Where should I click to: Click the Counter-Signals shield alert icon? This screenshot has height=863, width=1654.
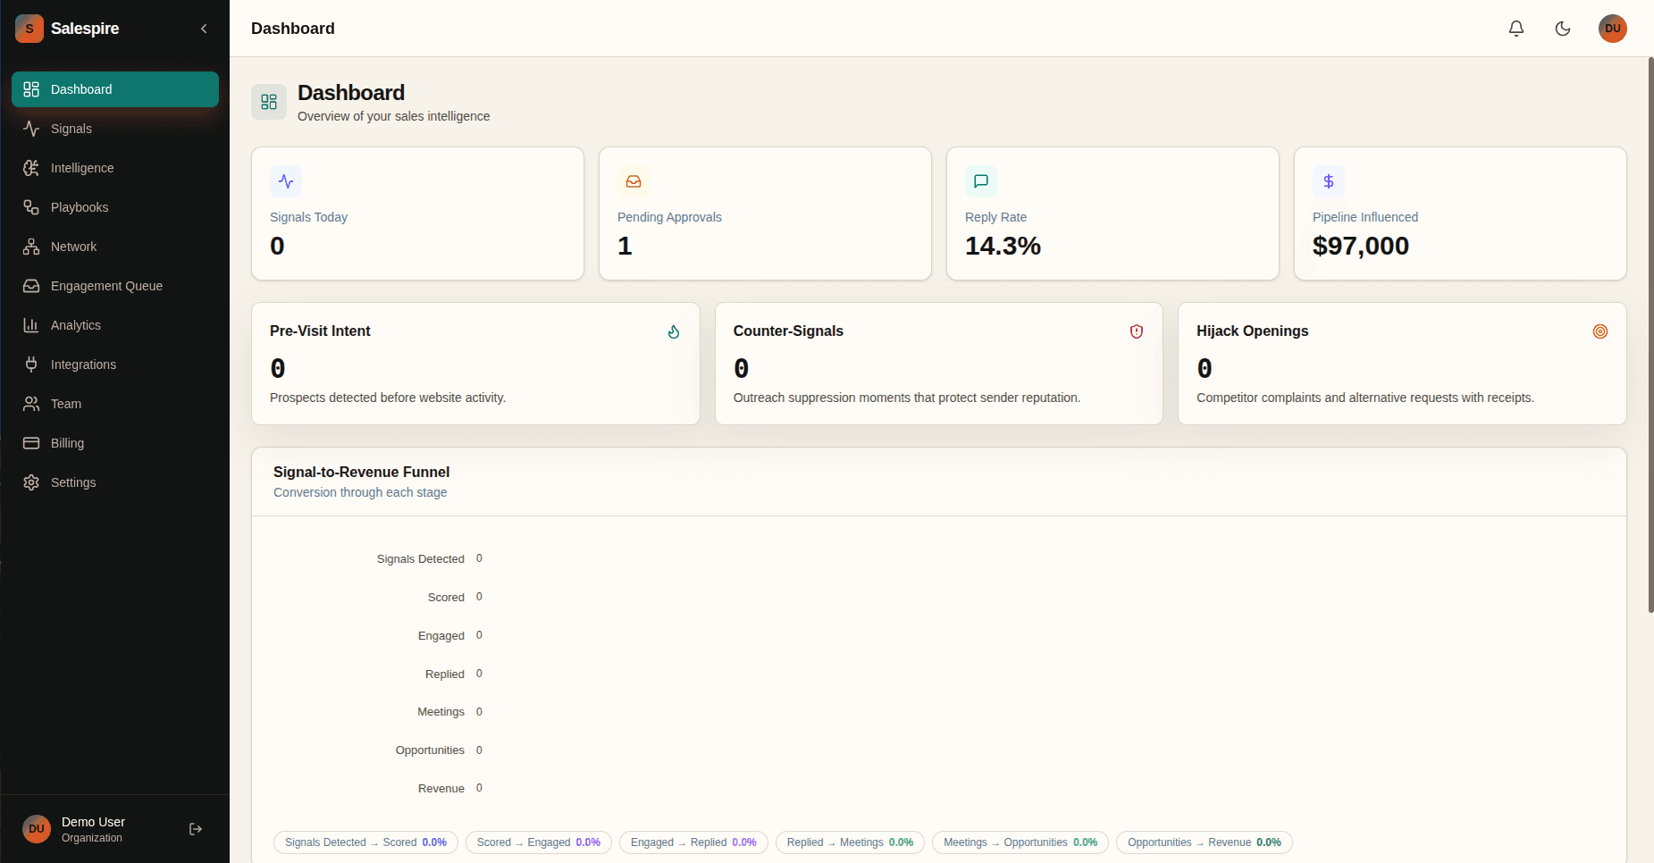1137,331
